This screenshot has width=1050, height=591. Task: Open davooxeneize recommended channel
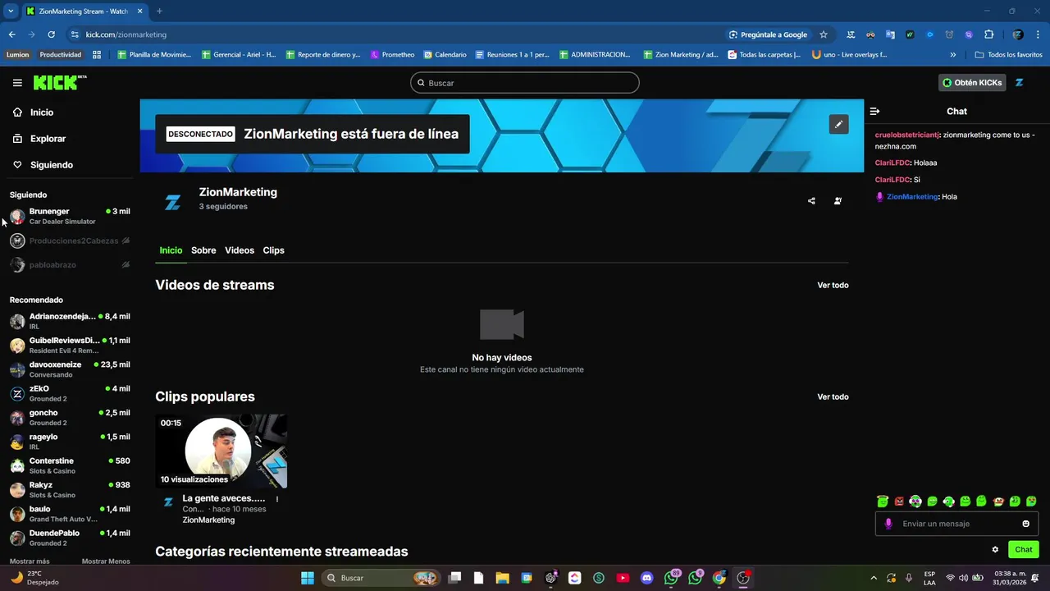pyautogui.click(x=70, y=369)
